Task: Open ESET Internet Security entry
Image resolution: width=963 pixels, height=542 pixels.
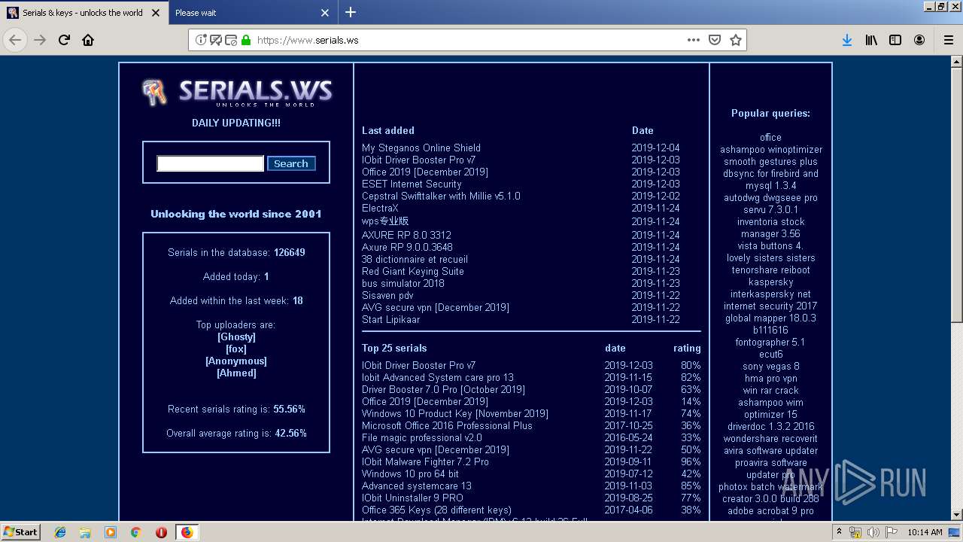Action: 412,184
